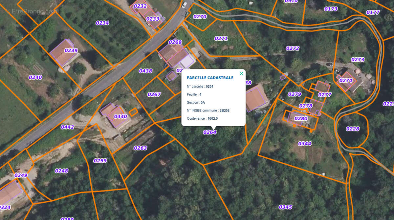
Task: Click parcel 0248 label
Action: [x=61, y=171]
